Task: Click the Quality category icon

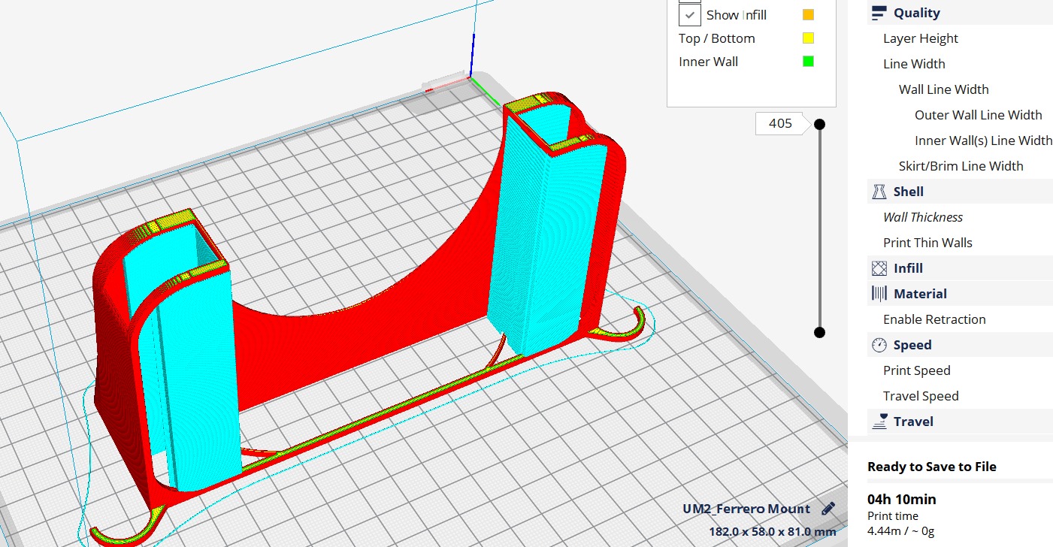Action: click(x=879, y=13)
